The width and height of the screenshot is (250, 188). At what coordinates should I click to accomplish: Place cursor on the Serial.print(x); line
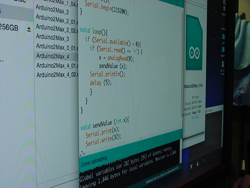[102, 132]
